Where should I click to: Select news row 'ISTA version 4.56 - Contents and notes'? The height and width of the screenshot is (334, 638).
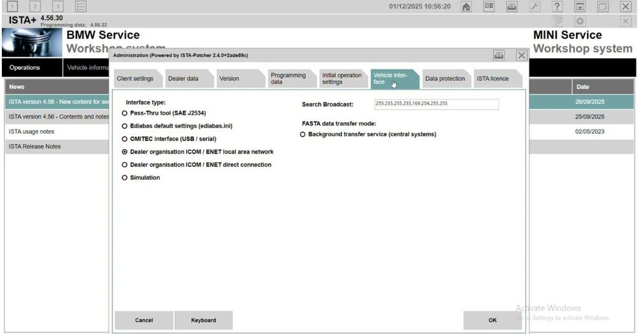pos(57,117)
